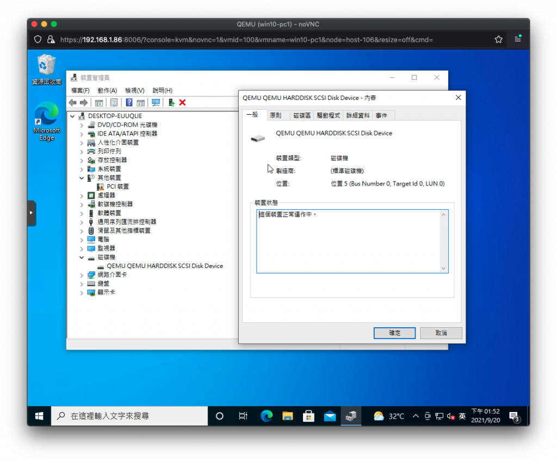Switch to 詳細資料 tab
557x462 pixels.
[358, 115]
